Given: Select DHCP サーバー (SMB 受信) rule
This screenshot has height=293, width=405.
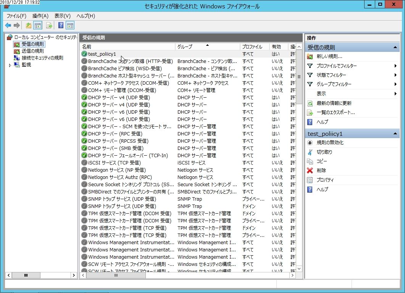Looking at the screenshot, I should pyautogui.click(x=188, y=148).
